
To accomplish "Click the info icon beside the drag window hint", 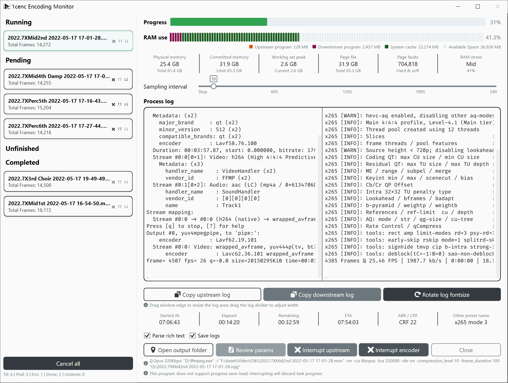I will pyautogui.click(x=146, y=305).
